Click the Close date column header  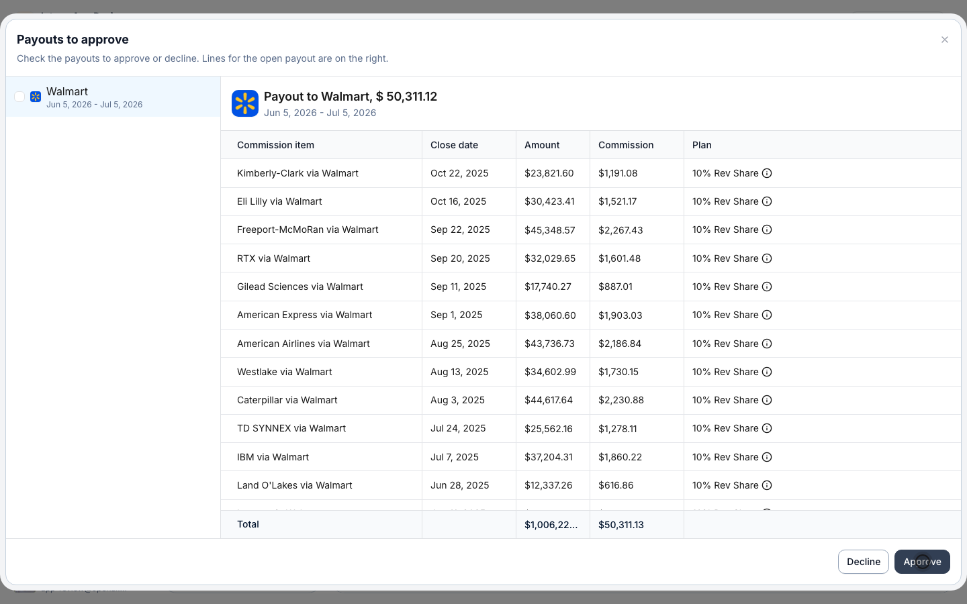coord(455,145)
